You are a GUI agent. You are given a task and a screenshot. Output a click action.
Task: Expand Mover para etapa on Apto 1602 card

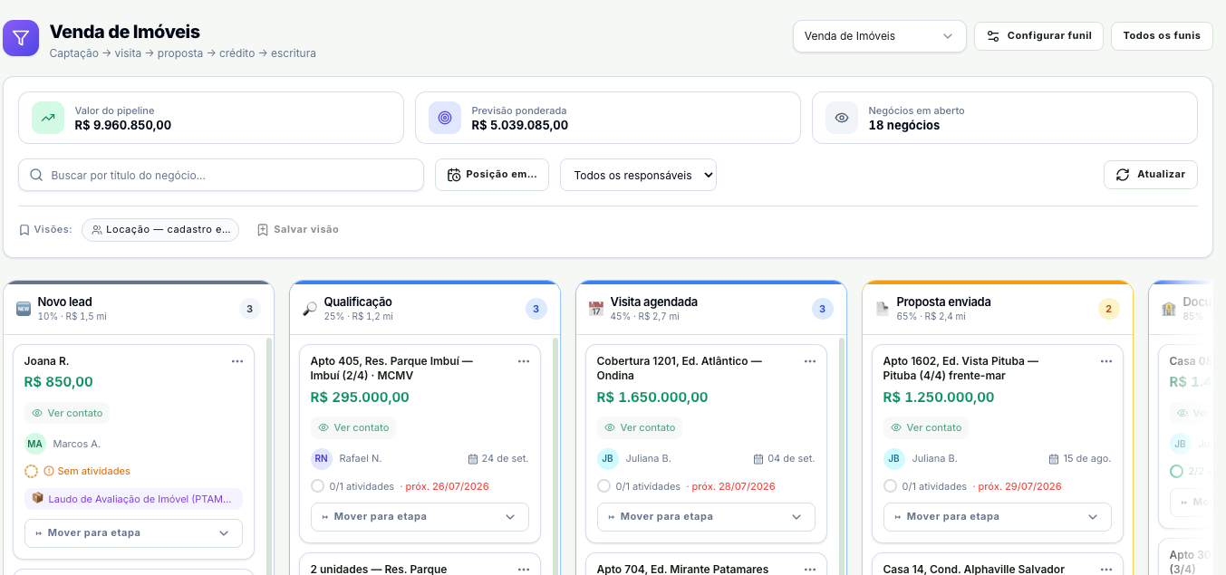tap(998, 517)
